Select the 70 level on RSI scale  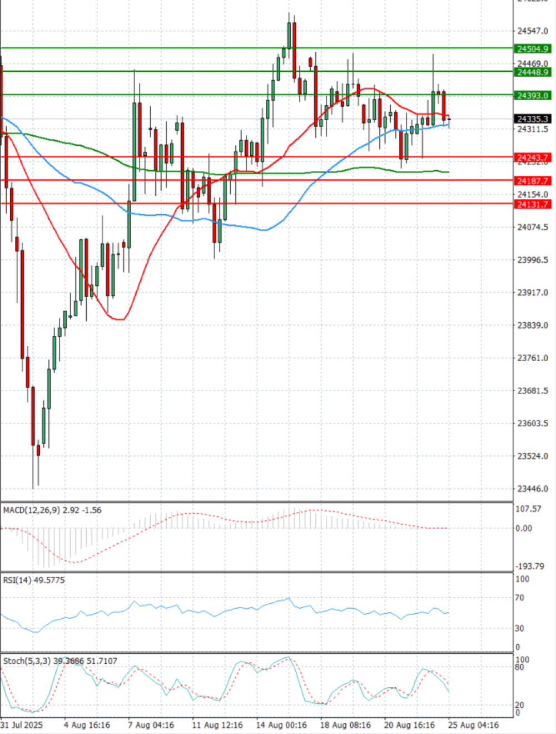(520, 598)
